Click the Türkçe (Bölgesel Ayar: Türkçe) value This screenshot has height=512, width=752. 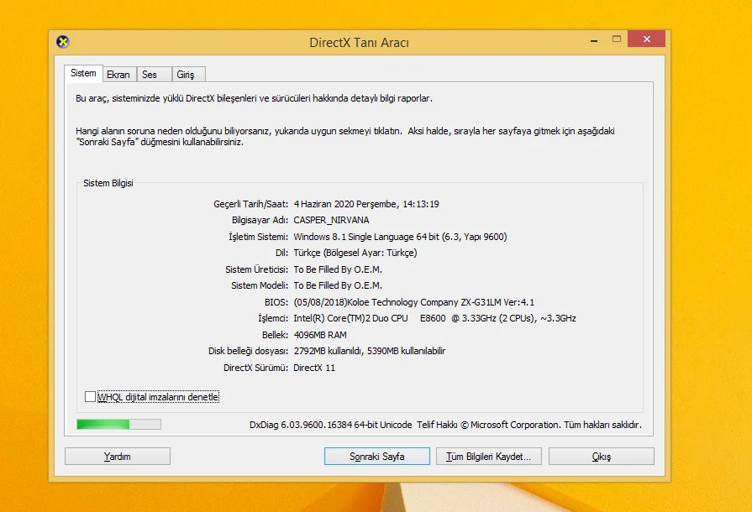(x=355, y=253)
